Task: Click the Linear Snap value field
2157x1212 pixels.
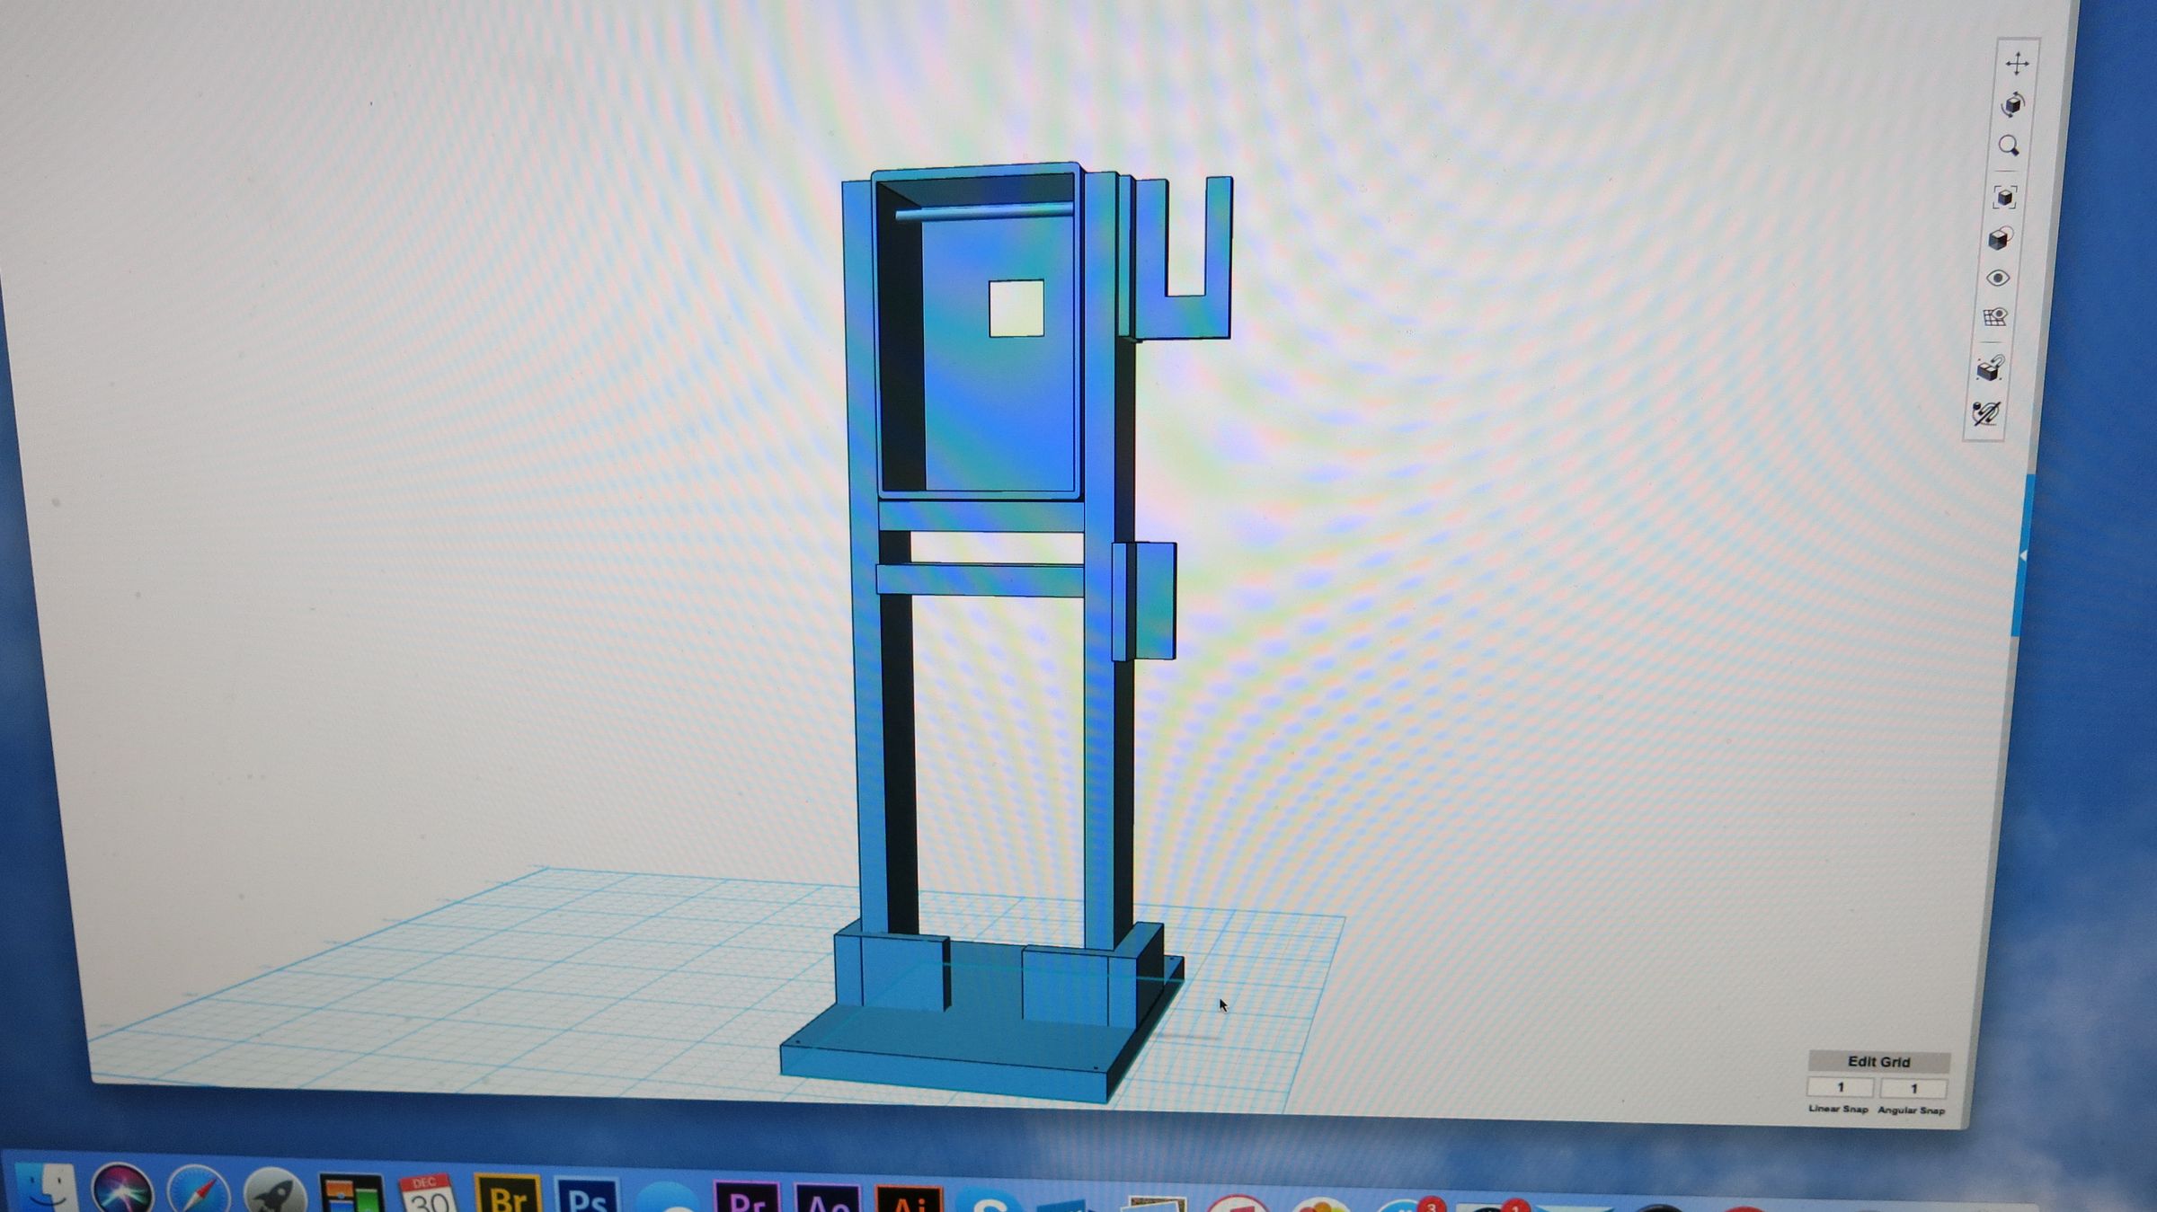Action: pyautogui.click(x=1841, y=1087)
